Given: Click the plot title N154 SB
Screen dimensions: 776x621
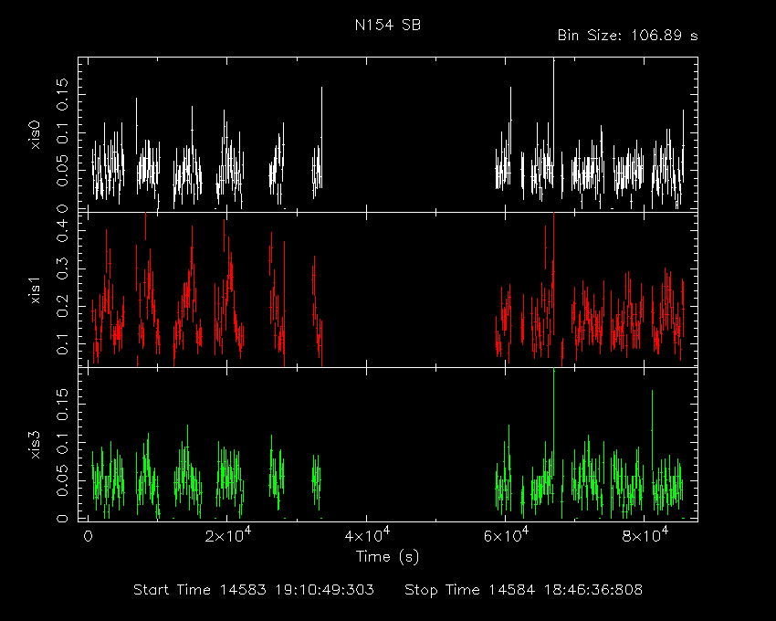Looking at the screenshot, I should pyautogui.click(x=388, y=25).
